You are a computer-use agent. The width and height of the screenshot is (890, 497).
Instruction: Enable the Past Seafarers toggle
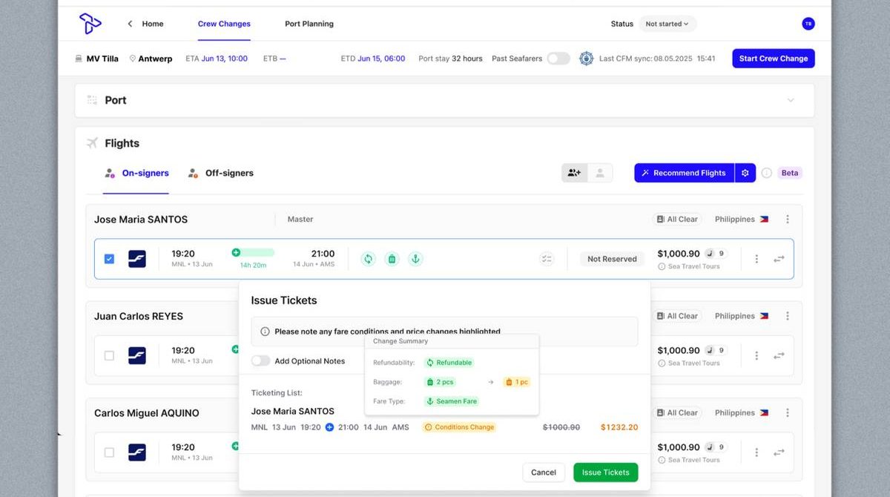[x=558, y=59]
